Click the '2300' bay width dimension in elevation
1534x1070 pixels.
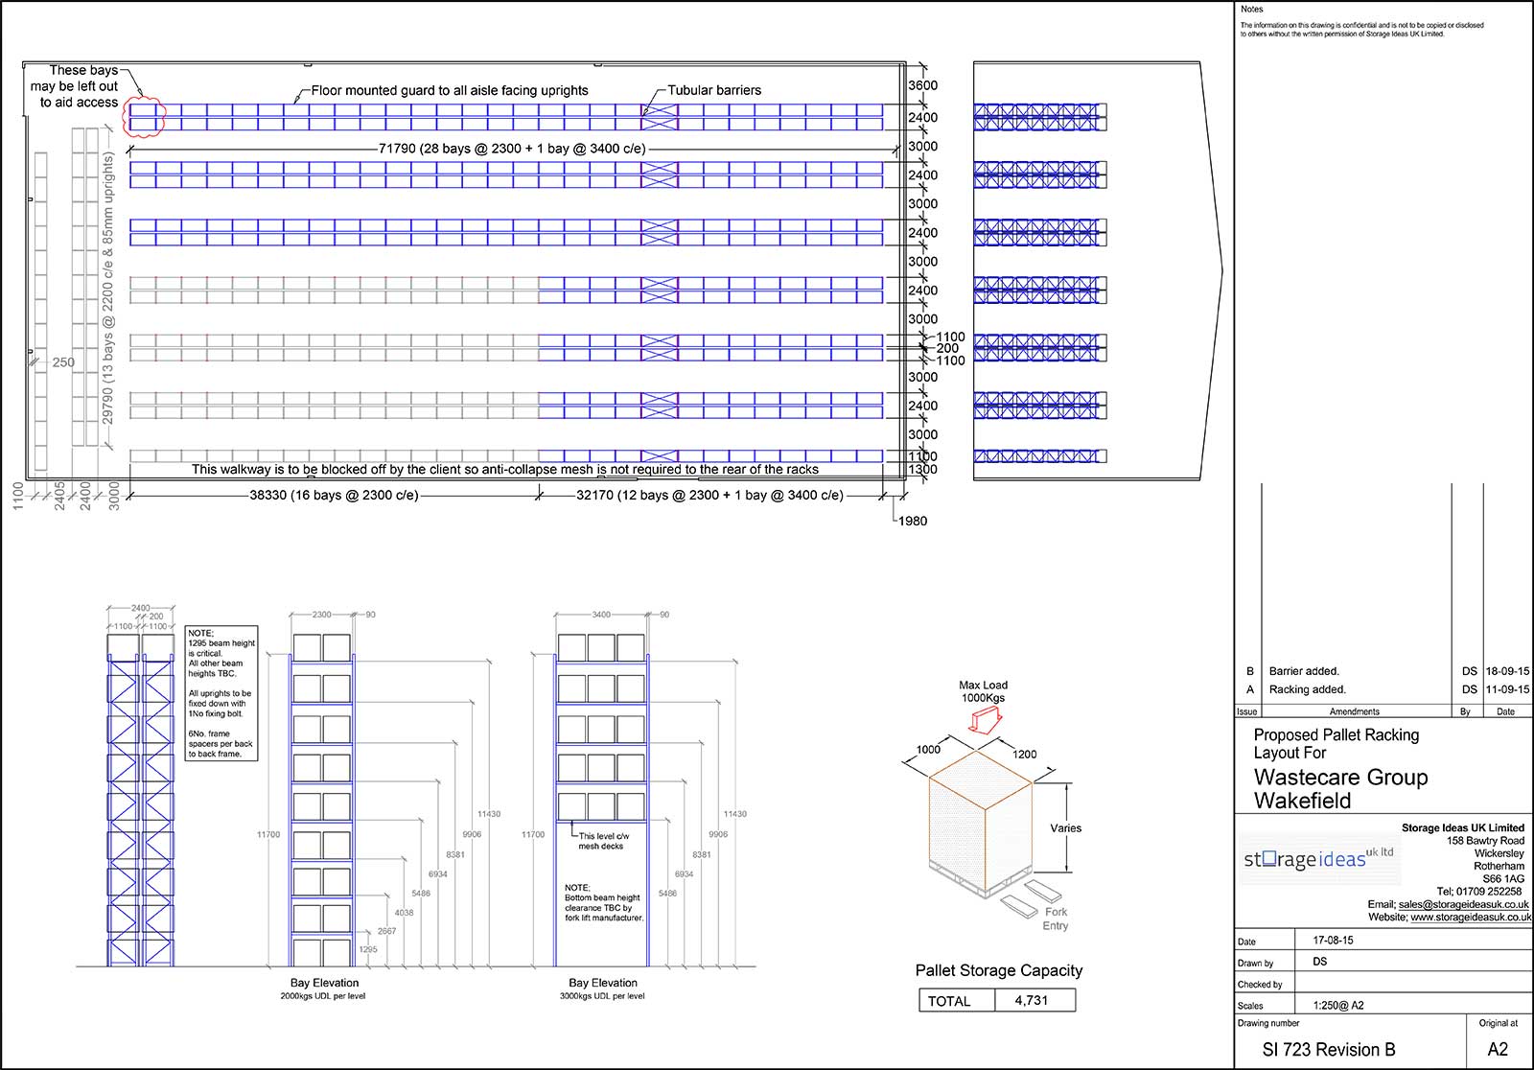click(x=322, y=615)
